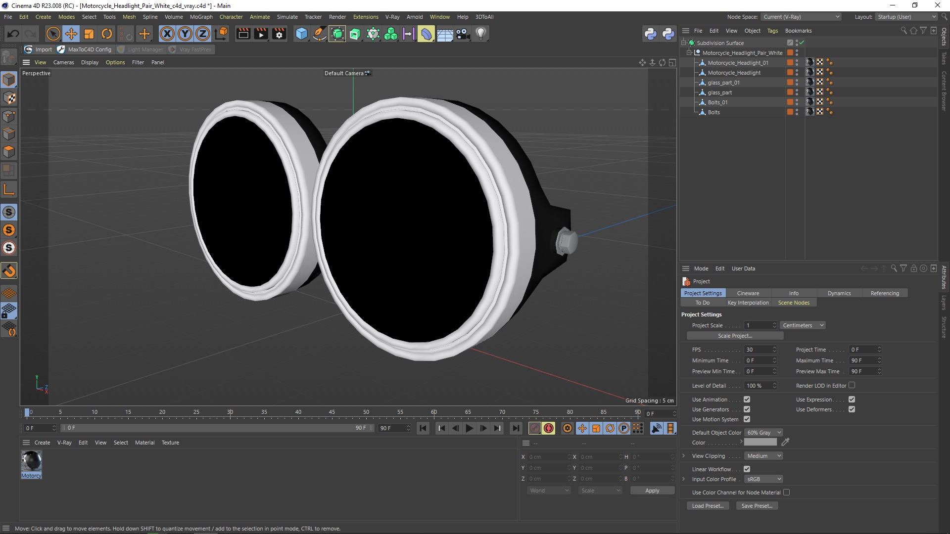Switch to Texture mode icon

point(9,98)
